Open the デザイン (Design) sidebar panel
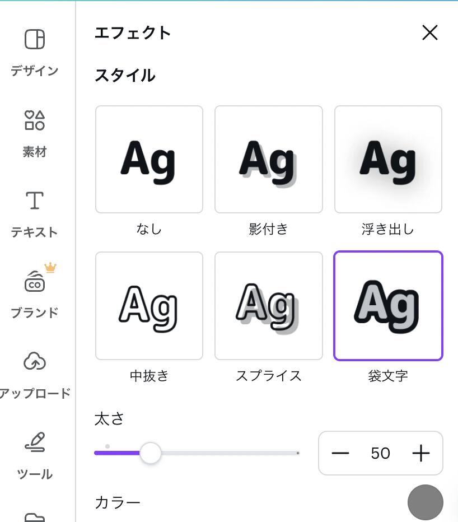The width and height of the screenshot is (458, 522). tap(35, 40)
